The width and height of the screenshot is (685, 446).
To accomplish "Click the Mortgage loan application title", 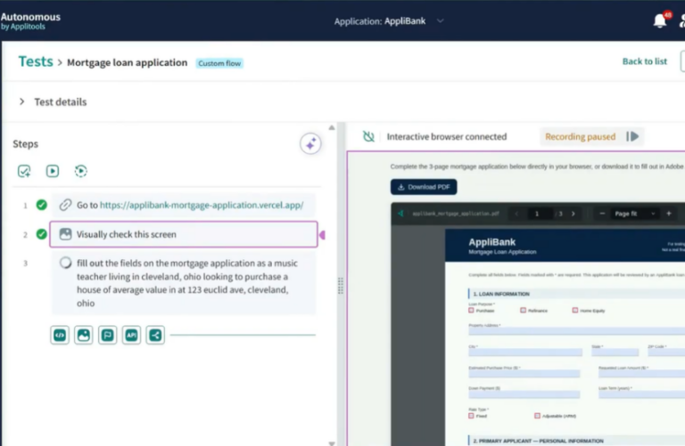I will click(x=128, y=62).
